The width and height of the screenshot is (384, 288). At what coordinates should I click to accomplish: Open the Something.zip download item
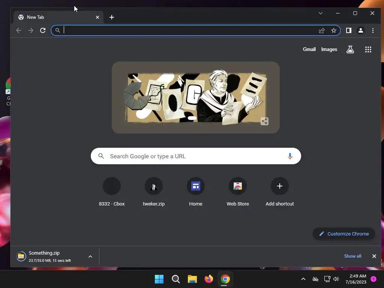click(x=49, y=256)
